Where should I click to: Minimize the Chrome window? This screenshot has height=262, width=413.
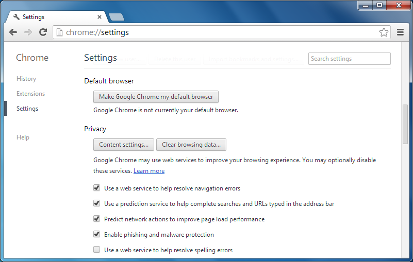pos(366,5)
